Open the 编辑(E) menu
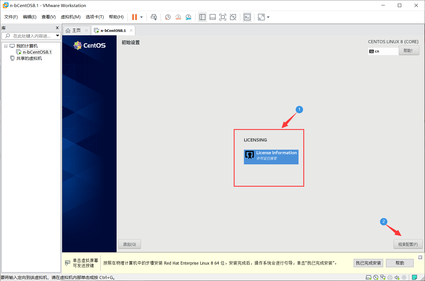This screenshot has height=281, width=425. click(30, 17)
